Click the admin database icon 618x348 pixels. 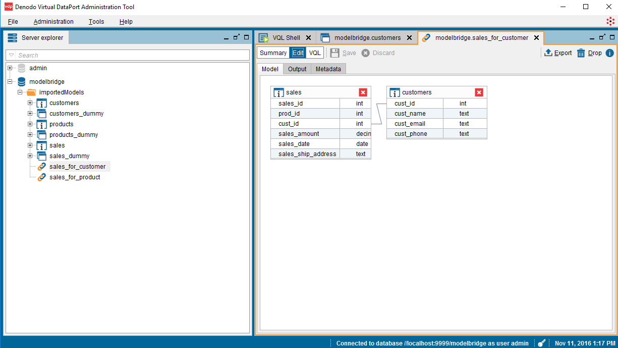point(21,68)
